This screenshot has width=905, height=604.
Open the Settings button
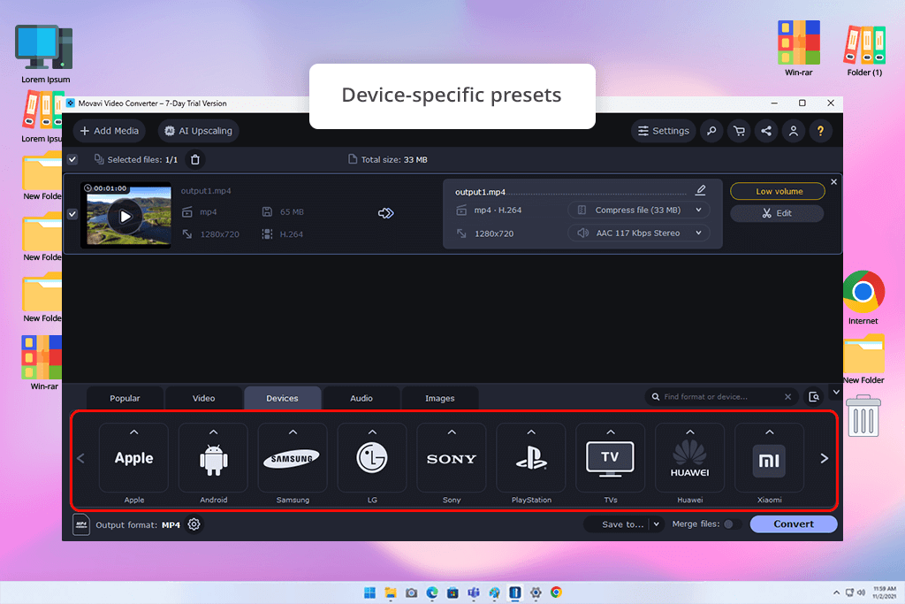pos(663,131)
